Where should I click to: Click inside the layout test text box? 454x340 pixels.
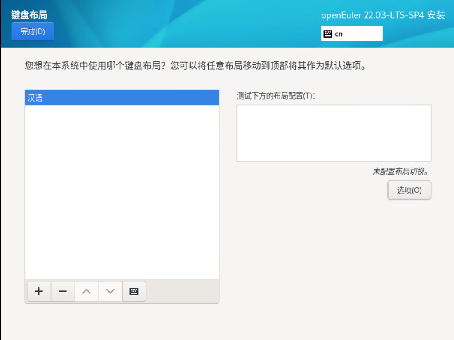click(334, 133)
